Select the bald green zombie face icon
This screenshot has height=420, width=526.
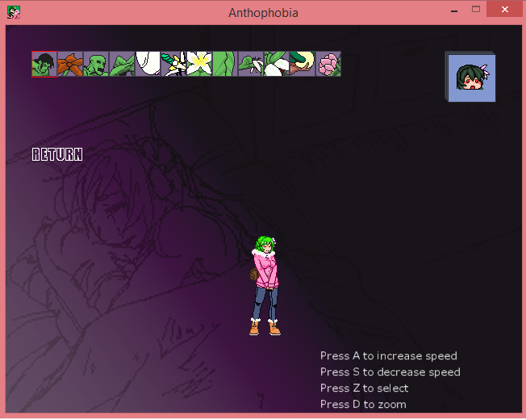coord(96,65)
